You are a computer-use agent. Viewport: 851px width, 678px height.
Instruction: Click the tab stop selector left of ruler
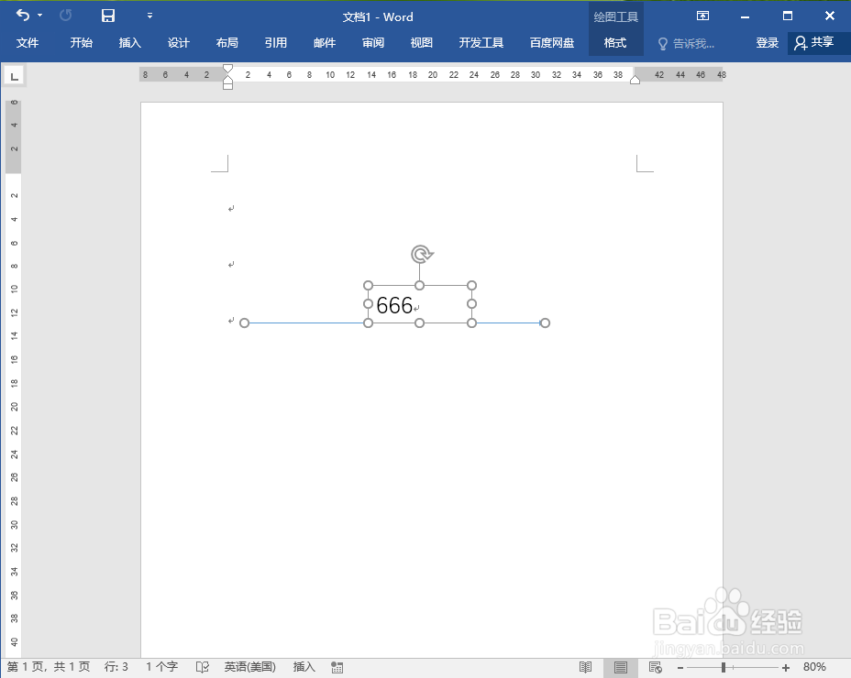[x=15, y=76]
